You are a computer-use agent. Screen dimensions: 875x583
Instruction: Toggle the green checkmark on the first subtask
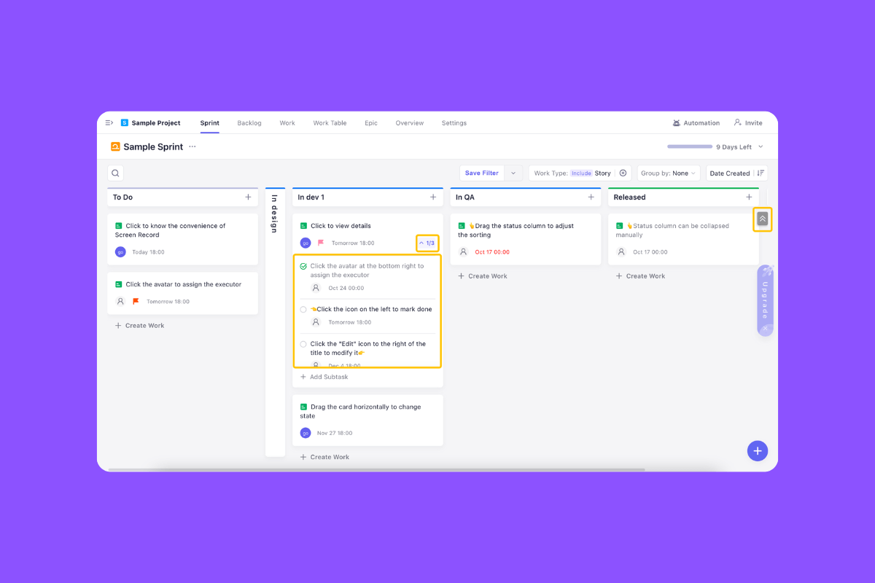click(x=303, y=266)
